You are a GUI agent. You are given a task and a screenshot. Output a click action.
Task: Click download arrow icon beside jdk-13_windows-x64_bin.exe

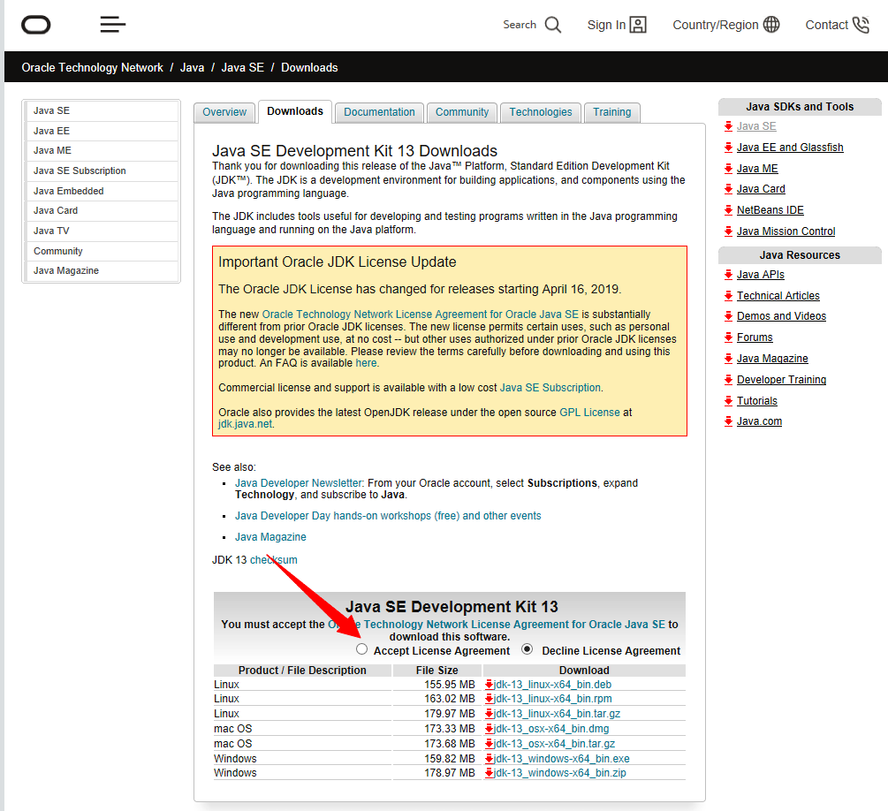coord(489,758)
